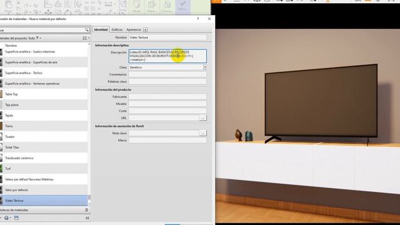The width and height of the screenshot is (400, 225).
Task: Click inside the Descripción text box
Action: (167, 56)
